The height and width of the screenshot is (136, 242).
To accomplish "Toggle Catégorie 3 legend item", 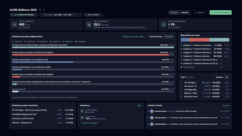I will point(43,41).
